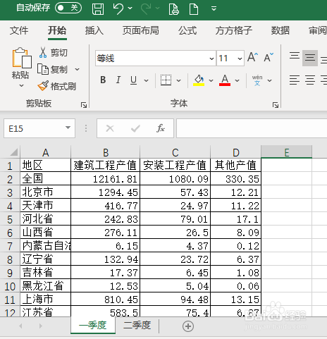The width and height of the screenshot is (327, 339).
Task: Toggle the highlighted middle align icon
Action: [x=310, y=58]
